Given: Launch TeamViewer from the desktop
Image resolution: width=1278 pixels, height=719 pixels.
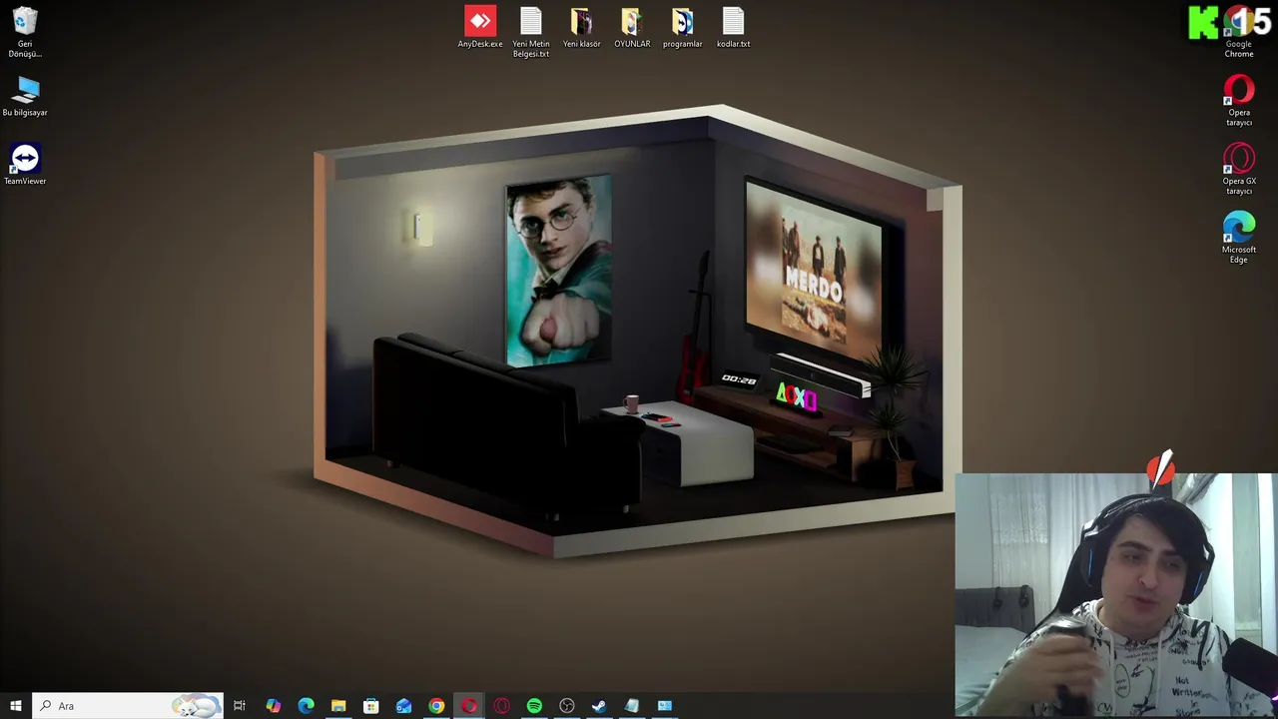Looking at the screenshot, I should pyautogui.click(x=25, y=165).
